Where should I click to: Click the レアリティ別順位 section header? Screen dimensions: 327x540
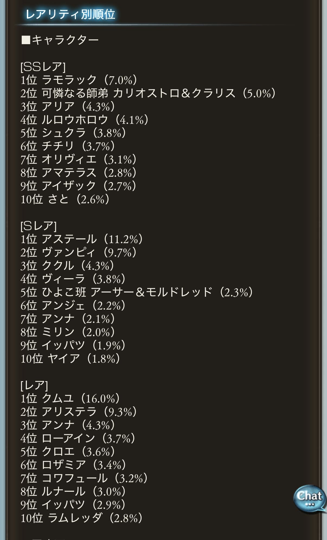(70, 14)
